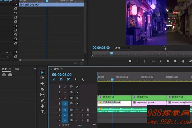Screen dimensions: 192x128
Task: Click the program monitor playhead marker
Action: tap(111, 53)
